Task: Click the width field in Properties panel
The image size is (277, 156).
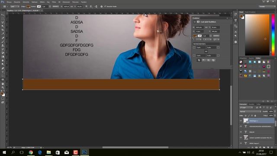Action: pyautogui.click(x=200, y=27)
